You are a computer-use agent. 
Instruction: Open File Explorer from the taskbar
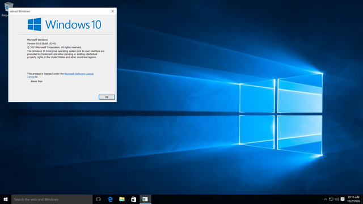[x=122, y=199]
